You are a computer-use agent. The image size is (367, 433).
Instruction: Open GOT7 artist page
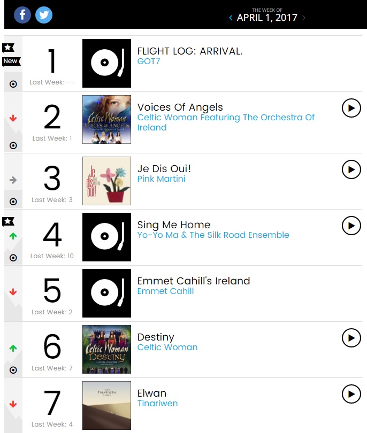pos(149,61)
